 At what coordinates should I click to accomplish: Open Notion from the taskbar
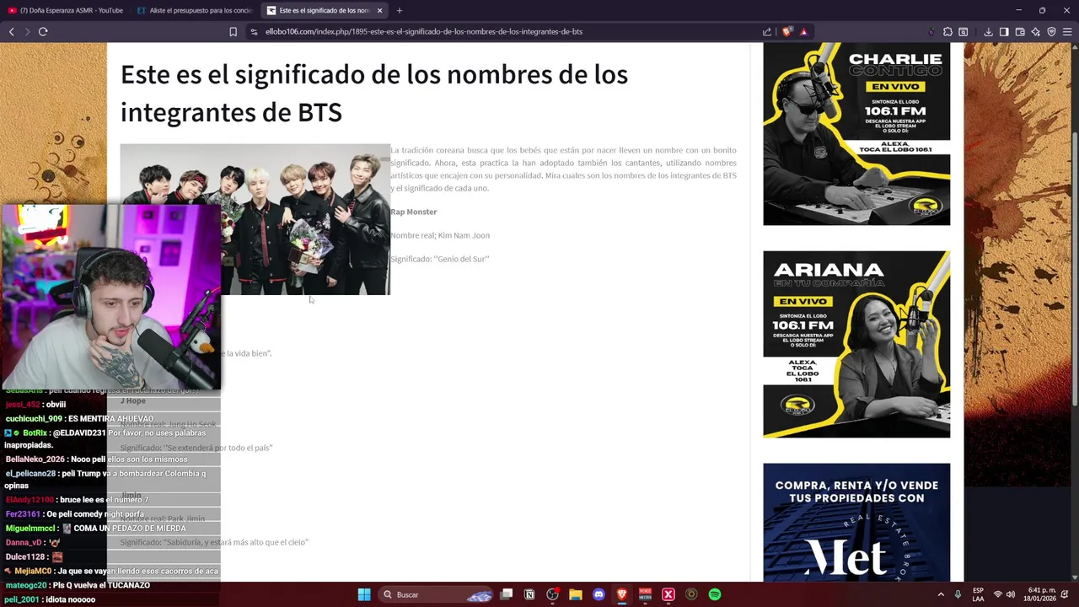529,594
